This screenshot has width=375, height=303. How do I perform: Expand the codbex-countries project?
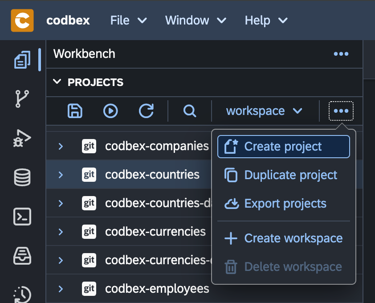[x=61, y=175]
